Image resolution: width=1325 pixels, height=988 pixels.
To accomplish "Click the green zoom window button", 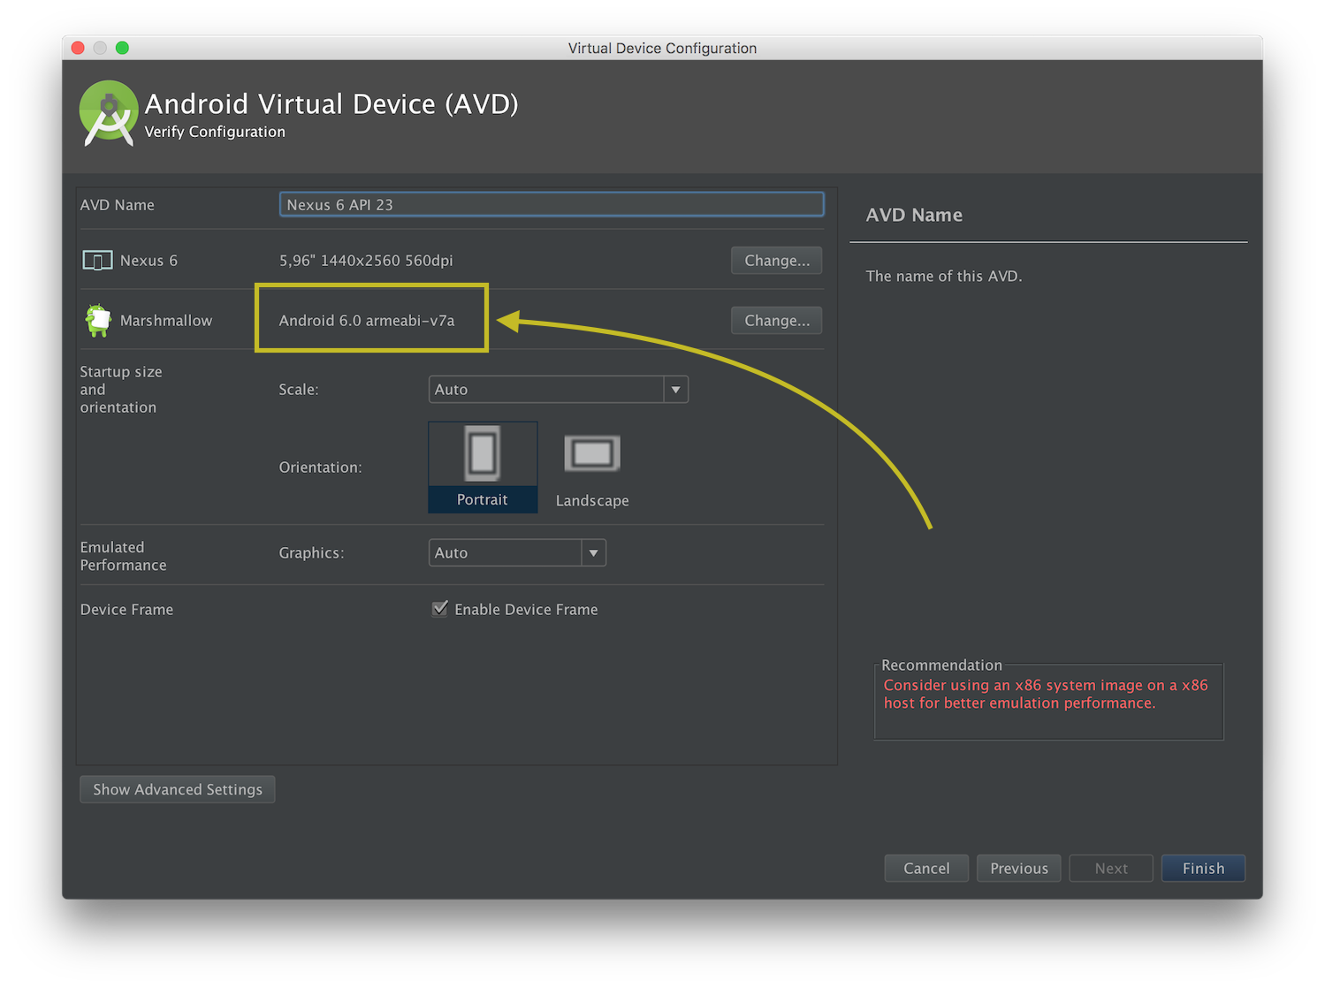I will (122, 48).
